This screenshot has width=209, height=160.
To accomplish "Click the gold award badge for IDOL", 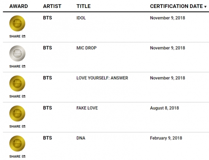I will [x=17, y=23].
